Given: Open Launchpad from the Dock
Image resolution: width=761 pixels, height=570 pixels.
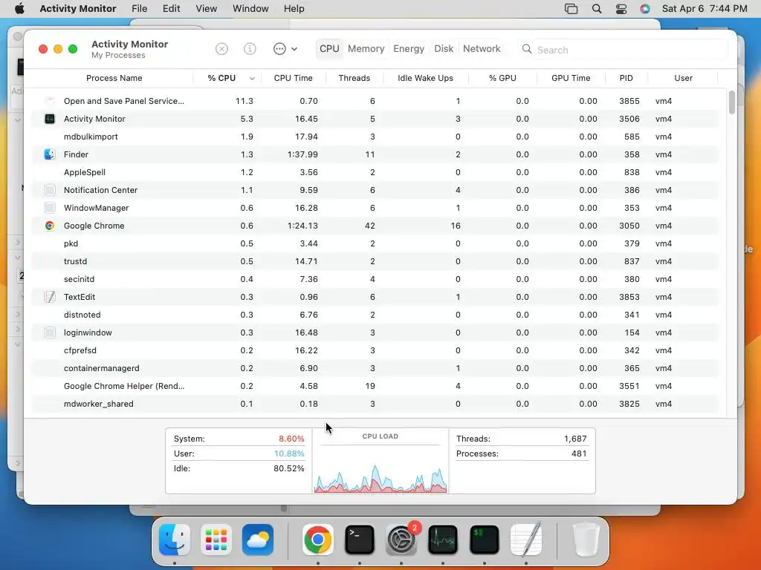Looking at the screenshot, I should pos(216,539).
